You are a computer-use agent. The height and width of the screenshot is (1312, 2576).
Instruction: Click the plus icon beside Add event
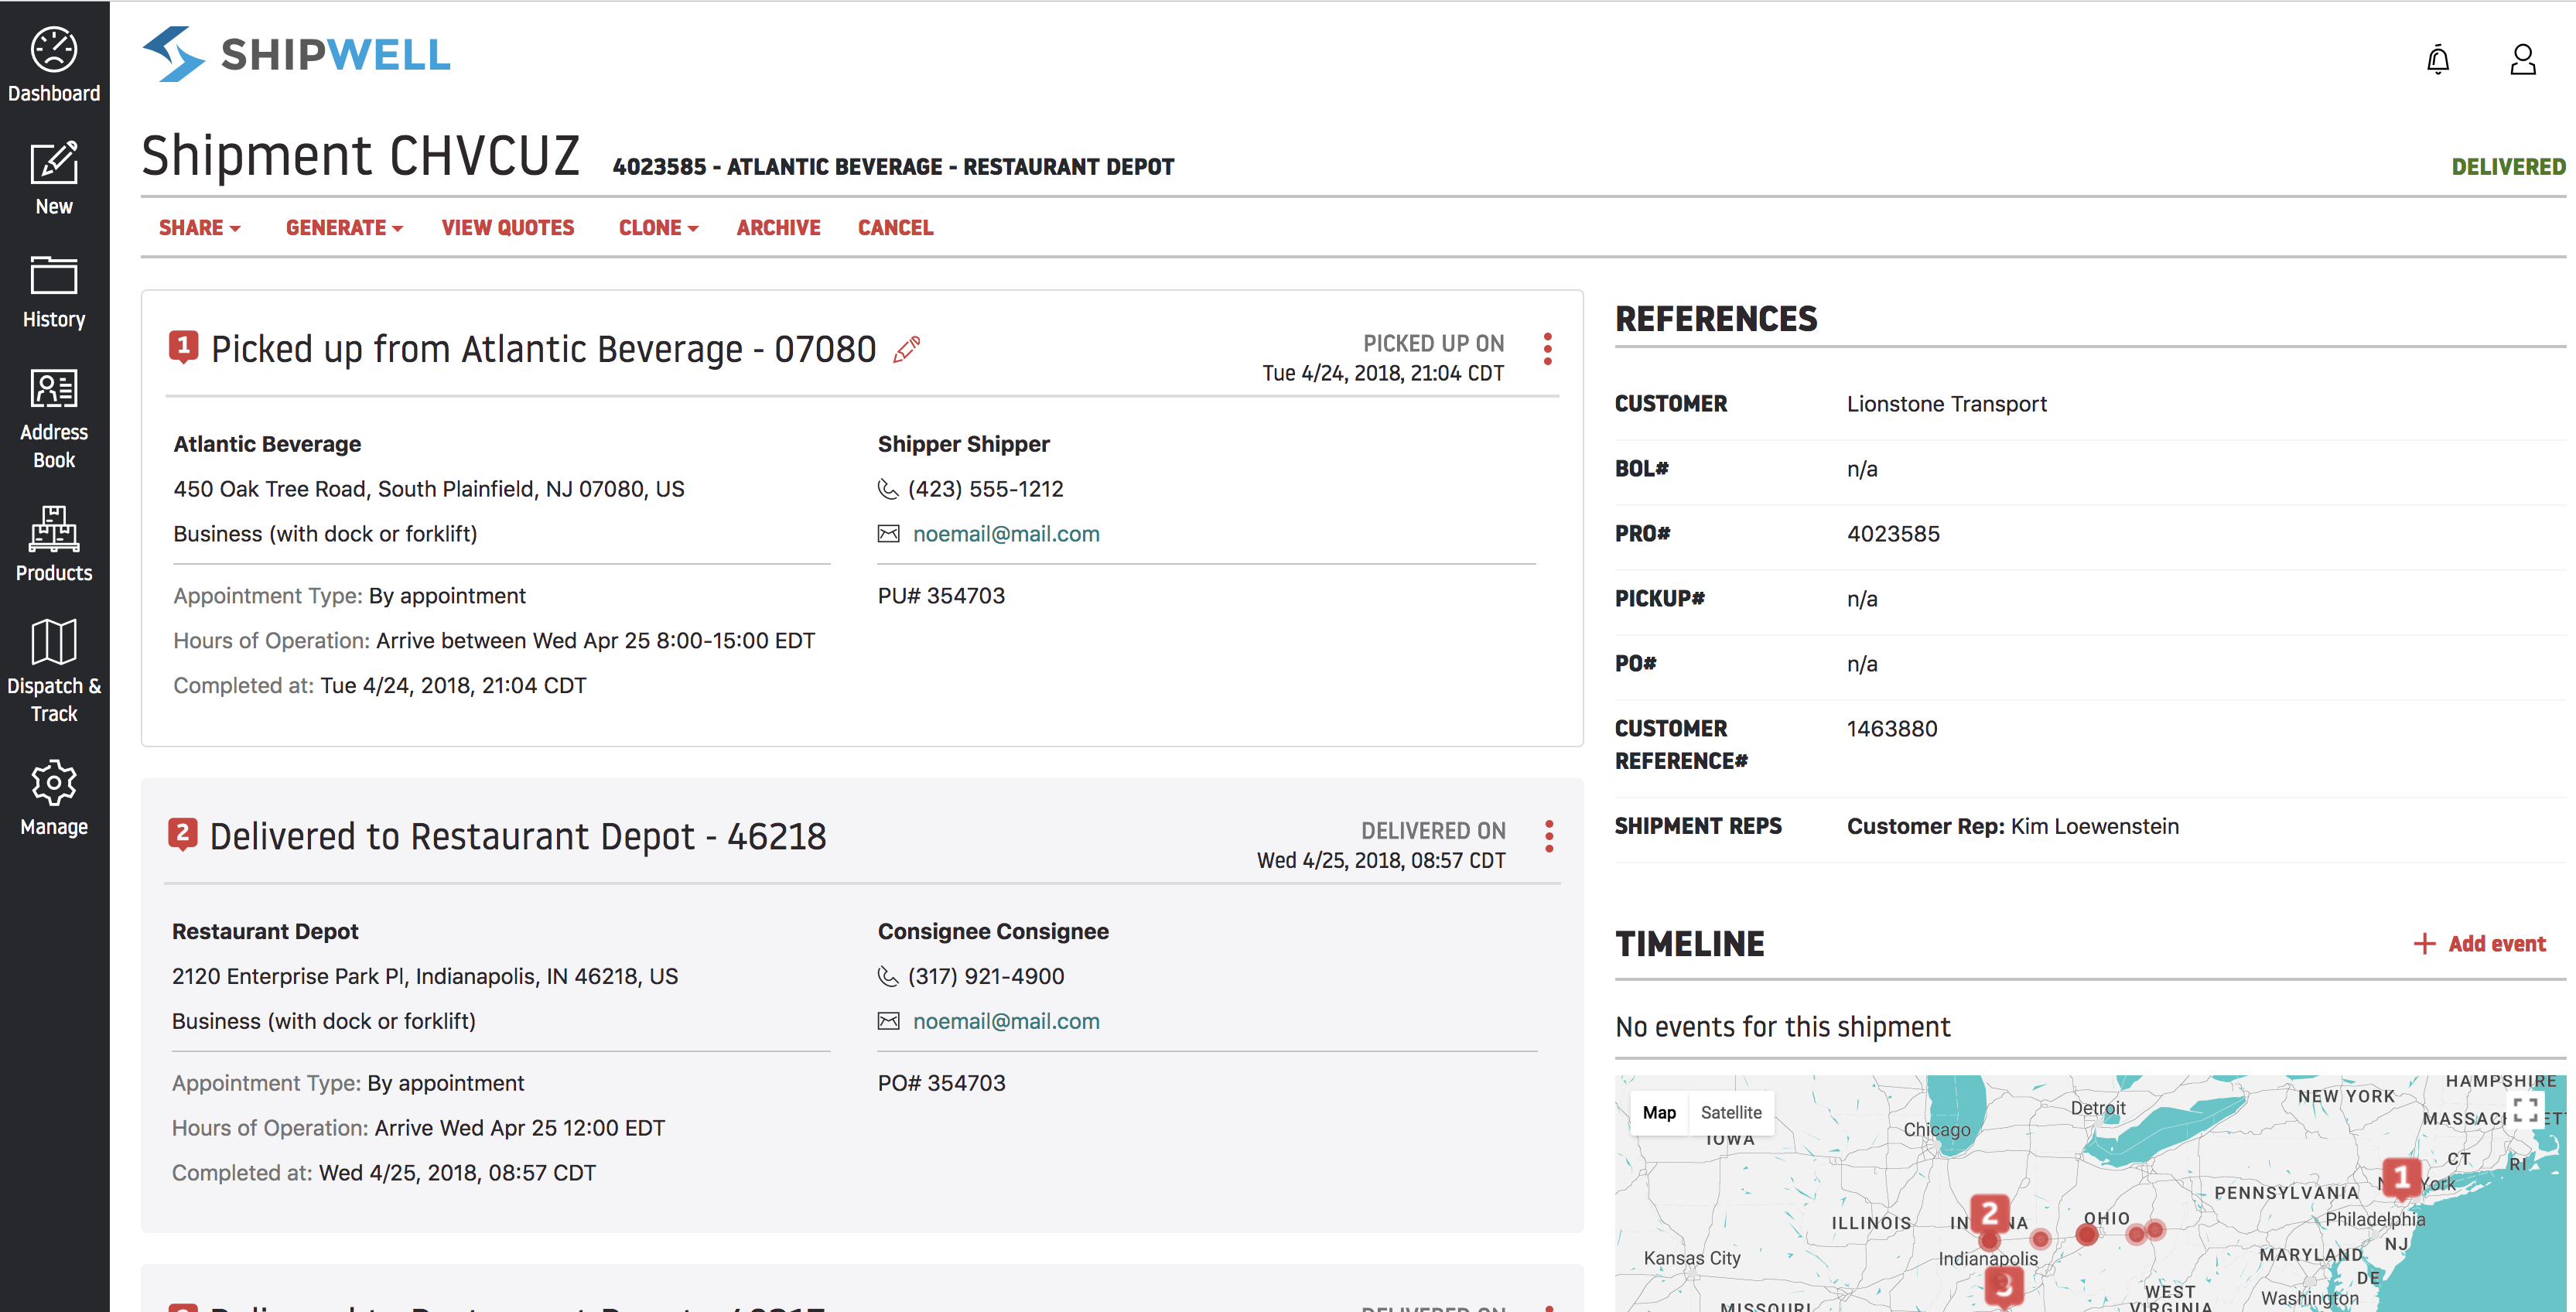2424,944
